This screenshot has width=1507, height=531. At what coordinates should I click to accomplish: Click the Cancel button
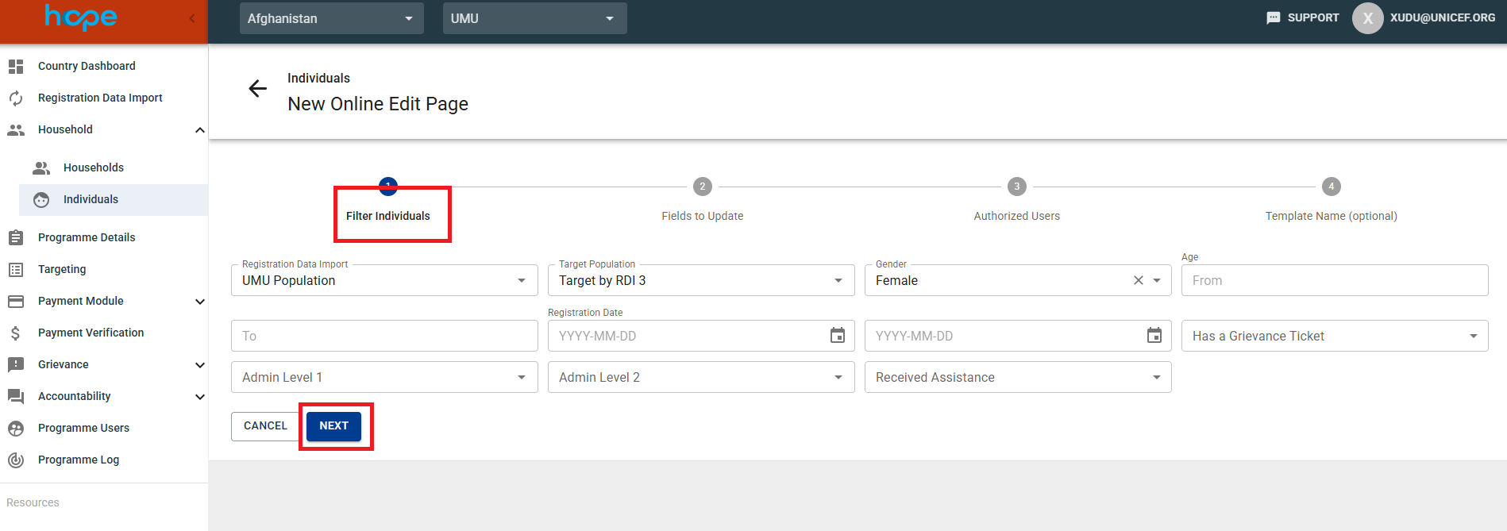point(265,426)
